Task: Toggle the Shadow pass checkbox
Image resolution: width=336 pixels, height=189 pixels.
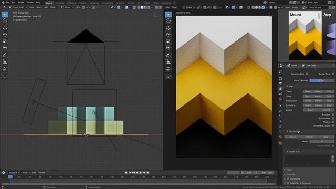Action: tap(333, 122)
